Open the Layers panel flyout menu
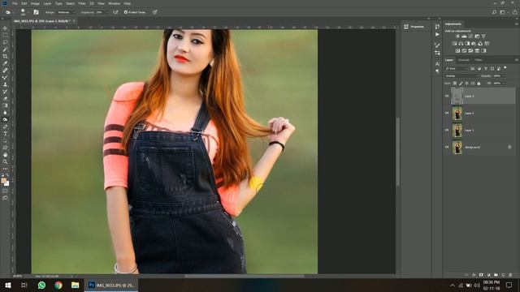 517,60
